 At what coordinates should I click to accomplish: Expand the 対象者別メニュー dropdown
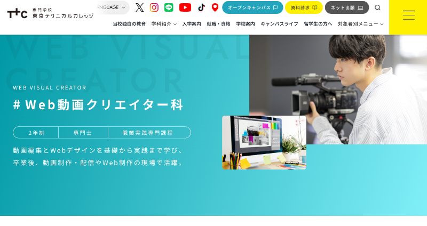click(x=361, y=24)
